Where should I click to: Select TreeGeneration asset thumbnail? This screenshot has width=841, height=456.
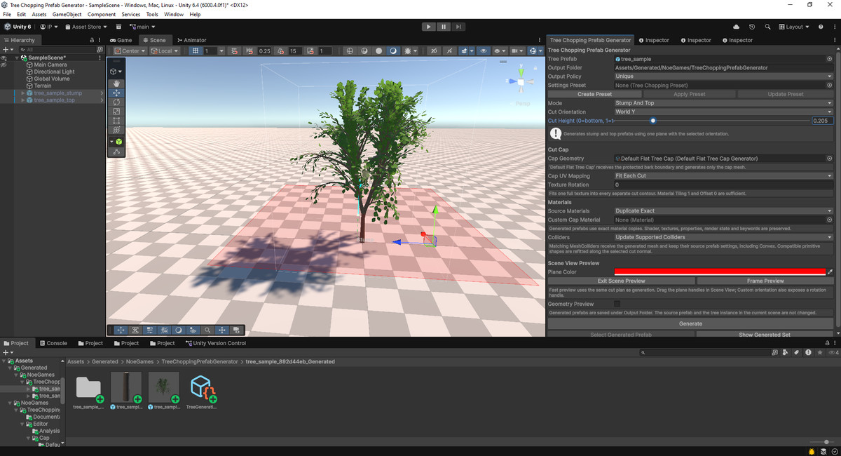point(201,391)
